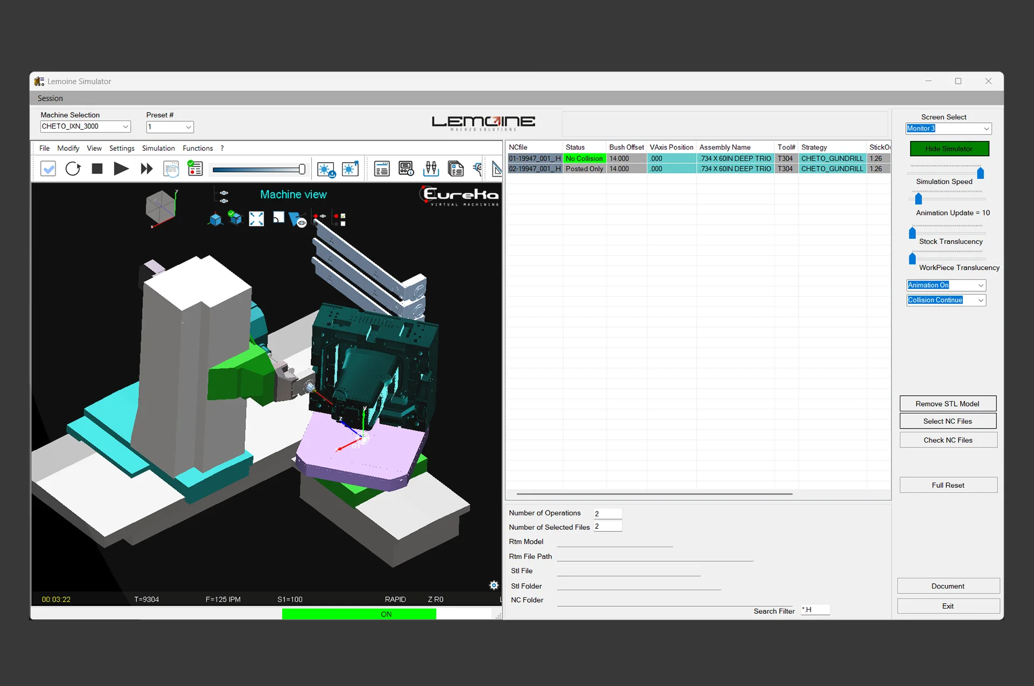Click the toolbar simulation progress slider
Screen dimensions: 1034x686
click(259, 170)
